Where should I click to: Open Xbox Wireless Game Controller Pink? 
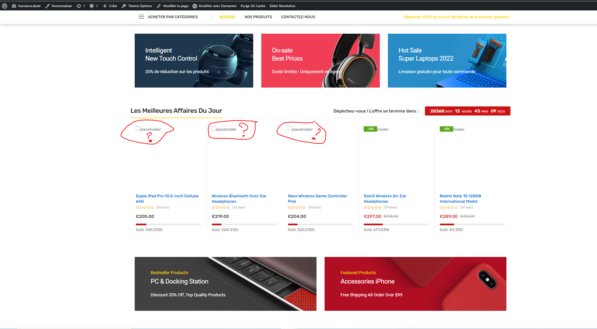pyautogui.click(x=317, y=199)
